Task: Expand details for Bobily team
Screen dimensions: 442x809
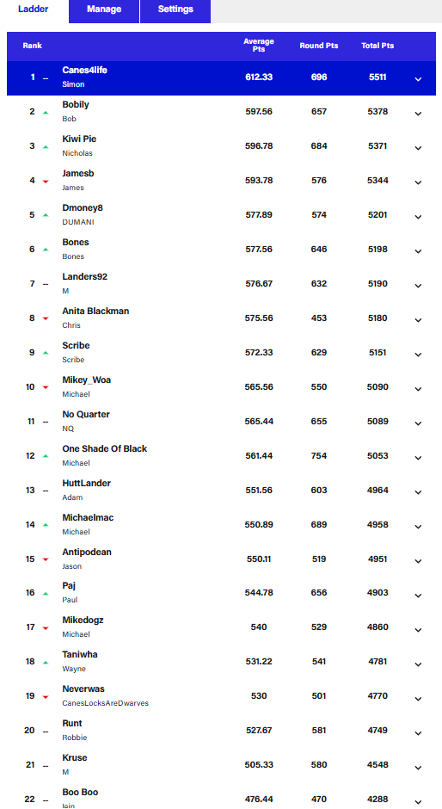Action: coord(418,114)
